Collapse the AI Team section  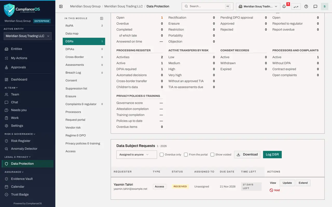11,88
